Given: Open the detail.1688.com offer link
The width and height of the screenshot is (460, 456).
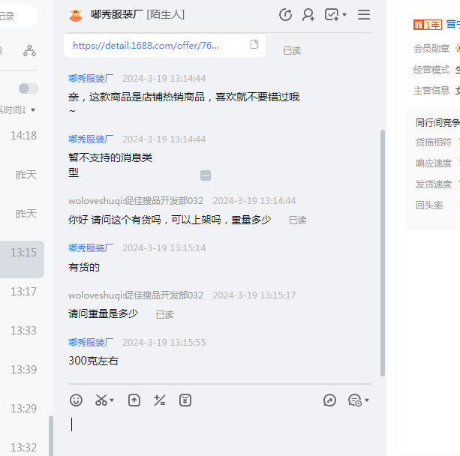Looking at the screenshot, I should [x=146, y=45].
